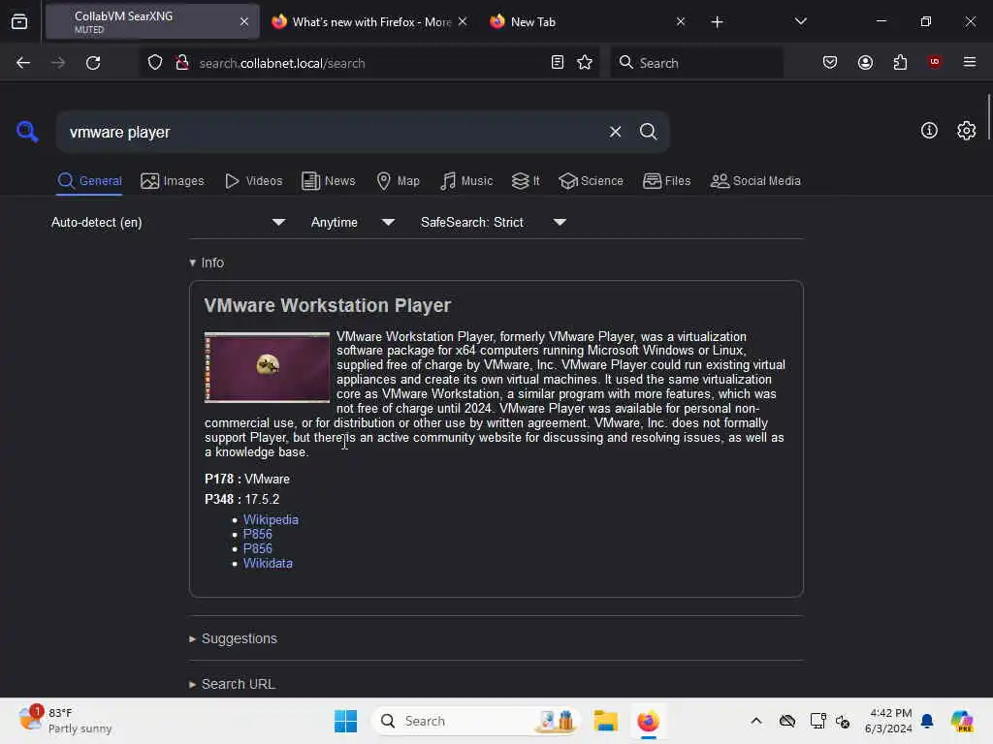Click the Windows taskbar Search box
Screen dimensions: 993x744
(475, 721)
